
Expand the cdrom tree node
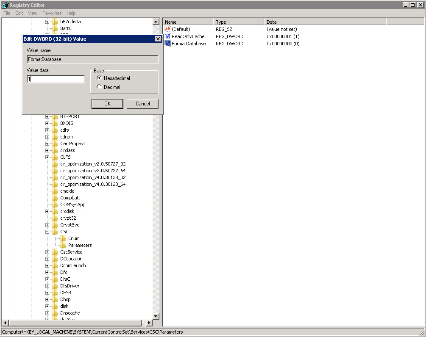47,137
